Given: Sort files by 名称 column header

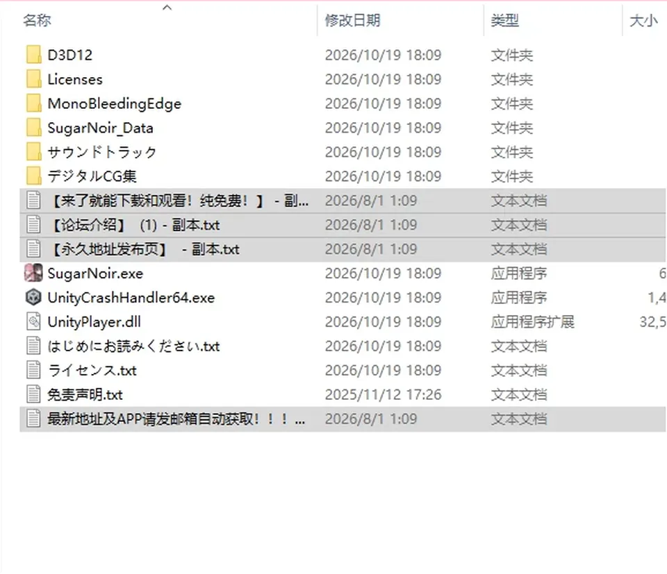Looking at the screenshot, I should [38, 20].
